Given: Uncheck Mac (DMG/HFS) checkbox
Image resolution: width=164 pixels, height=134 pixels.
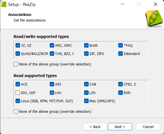Looking at the screenshot, I should pyautogui.click(x=86, y=101).
